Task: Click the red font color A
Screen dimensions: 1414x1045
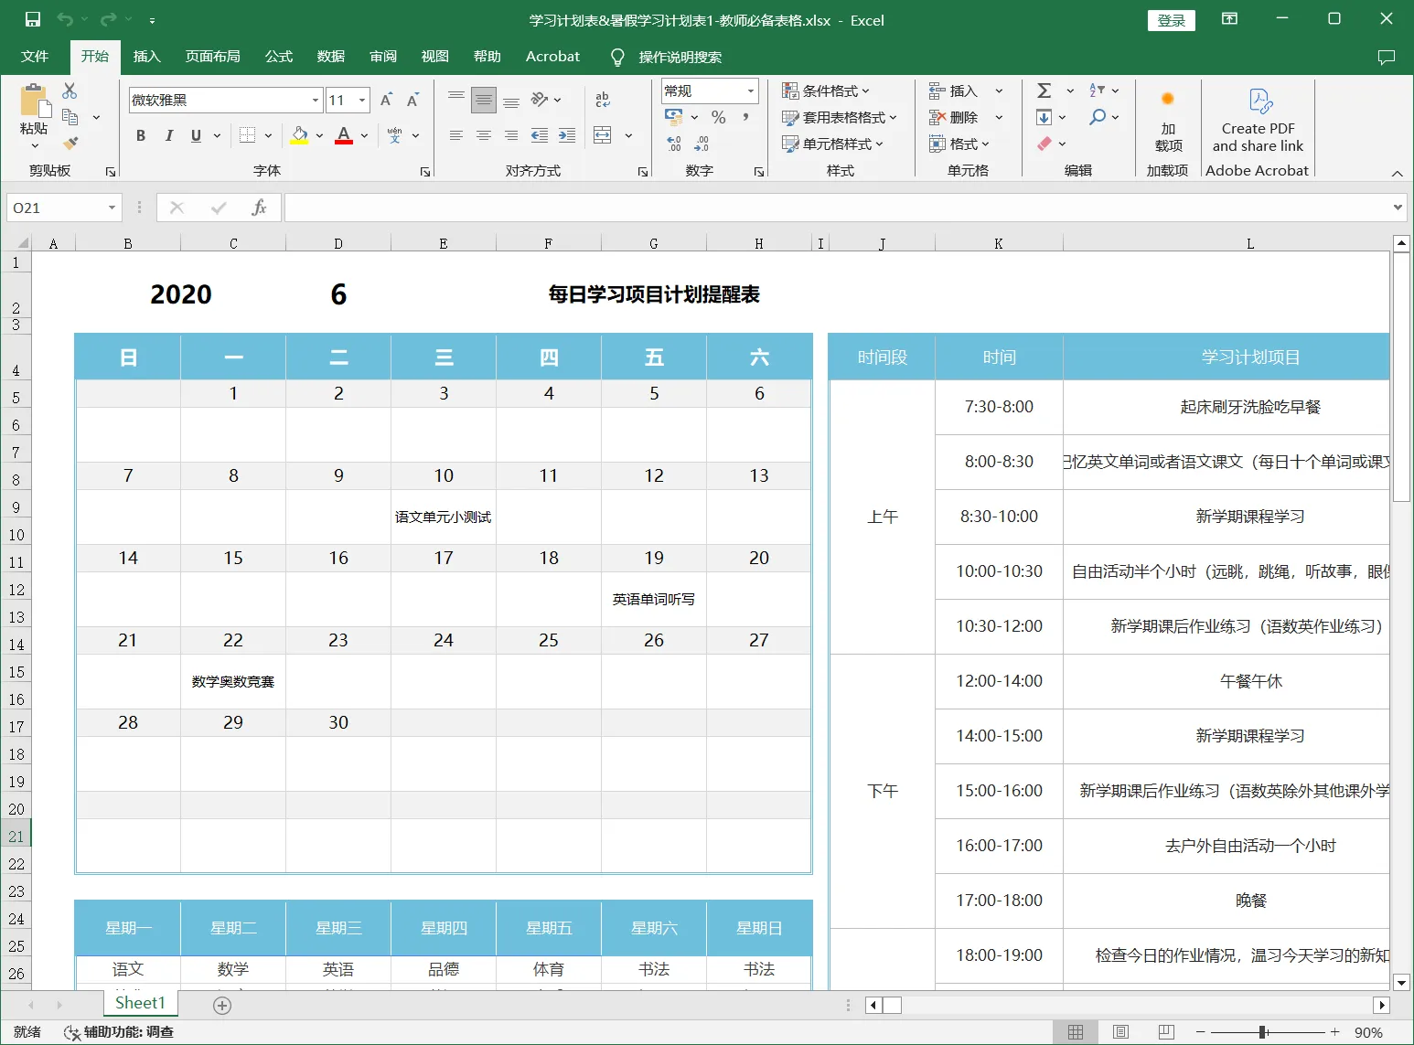Action: (x=344, y=135)
